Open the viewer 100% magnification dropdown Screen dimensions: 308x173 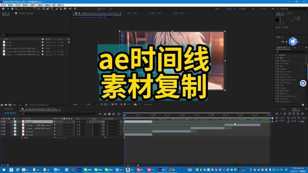click(x=77, y=104)
